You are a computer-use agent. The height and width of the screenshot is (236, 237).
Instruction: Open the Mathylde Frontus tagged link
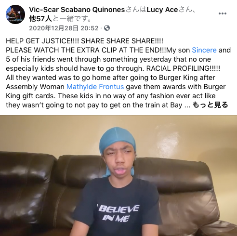coord(95,87)
